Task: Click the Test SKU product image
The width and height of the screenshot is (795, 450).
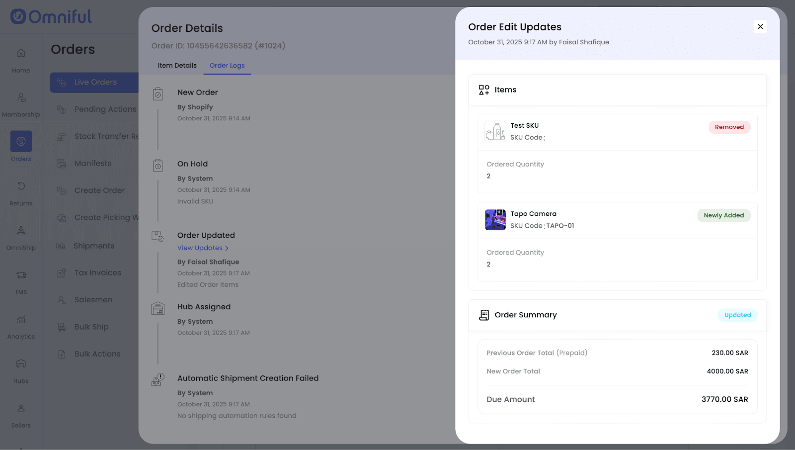Action: (x=495, y=132)
